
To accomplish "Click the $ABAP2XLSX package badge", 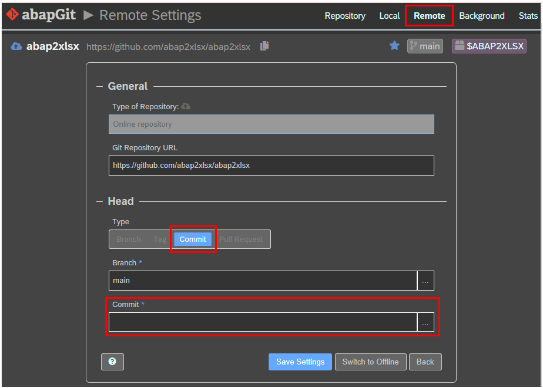I will coord(489,46).
